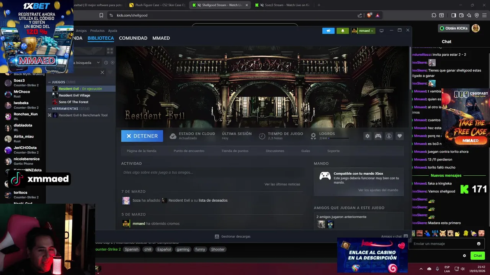Open the Productos menu in Steam

click(97, 31)
